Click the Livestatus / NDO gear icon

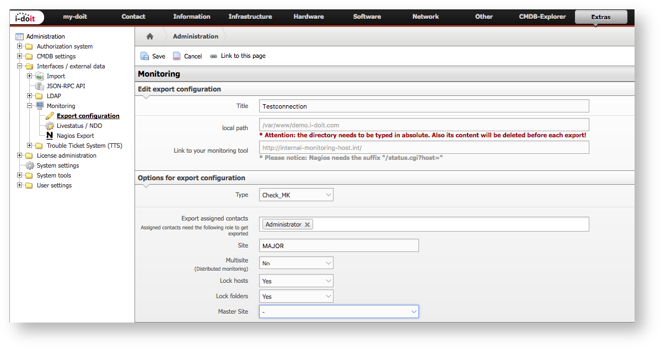point(50,126)
